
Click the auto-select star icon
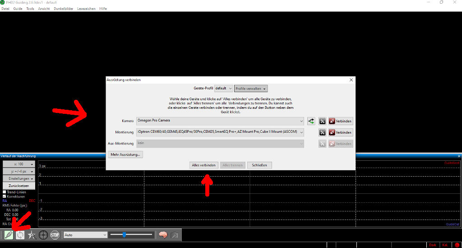[32, 235]
